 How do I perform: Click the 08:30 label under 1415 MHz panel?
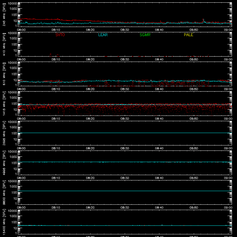125,119
